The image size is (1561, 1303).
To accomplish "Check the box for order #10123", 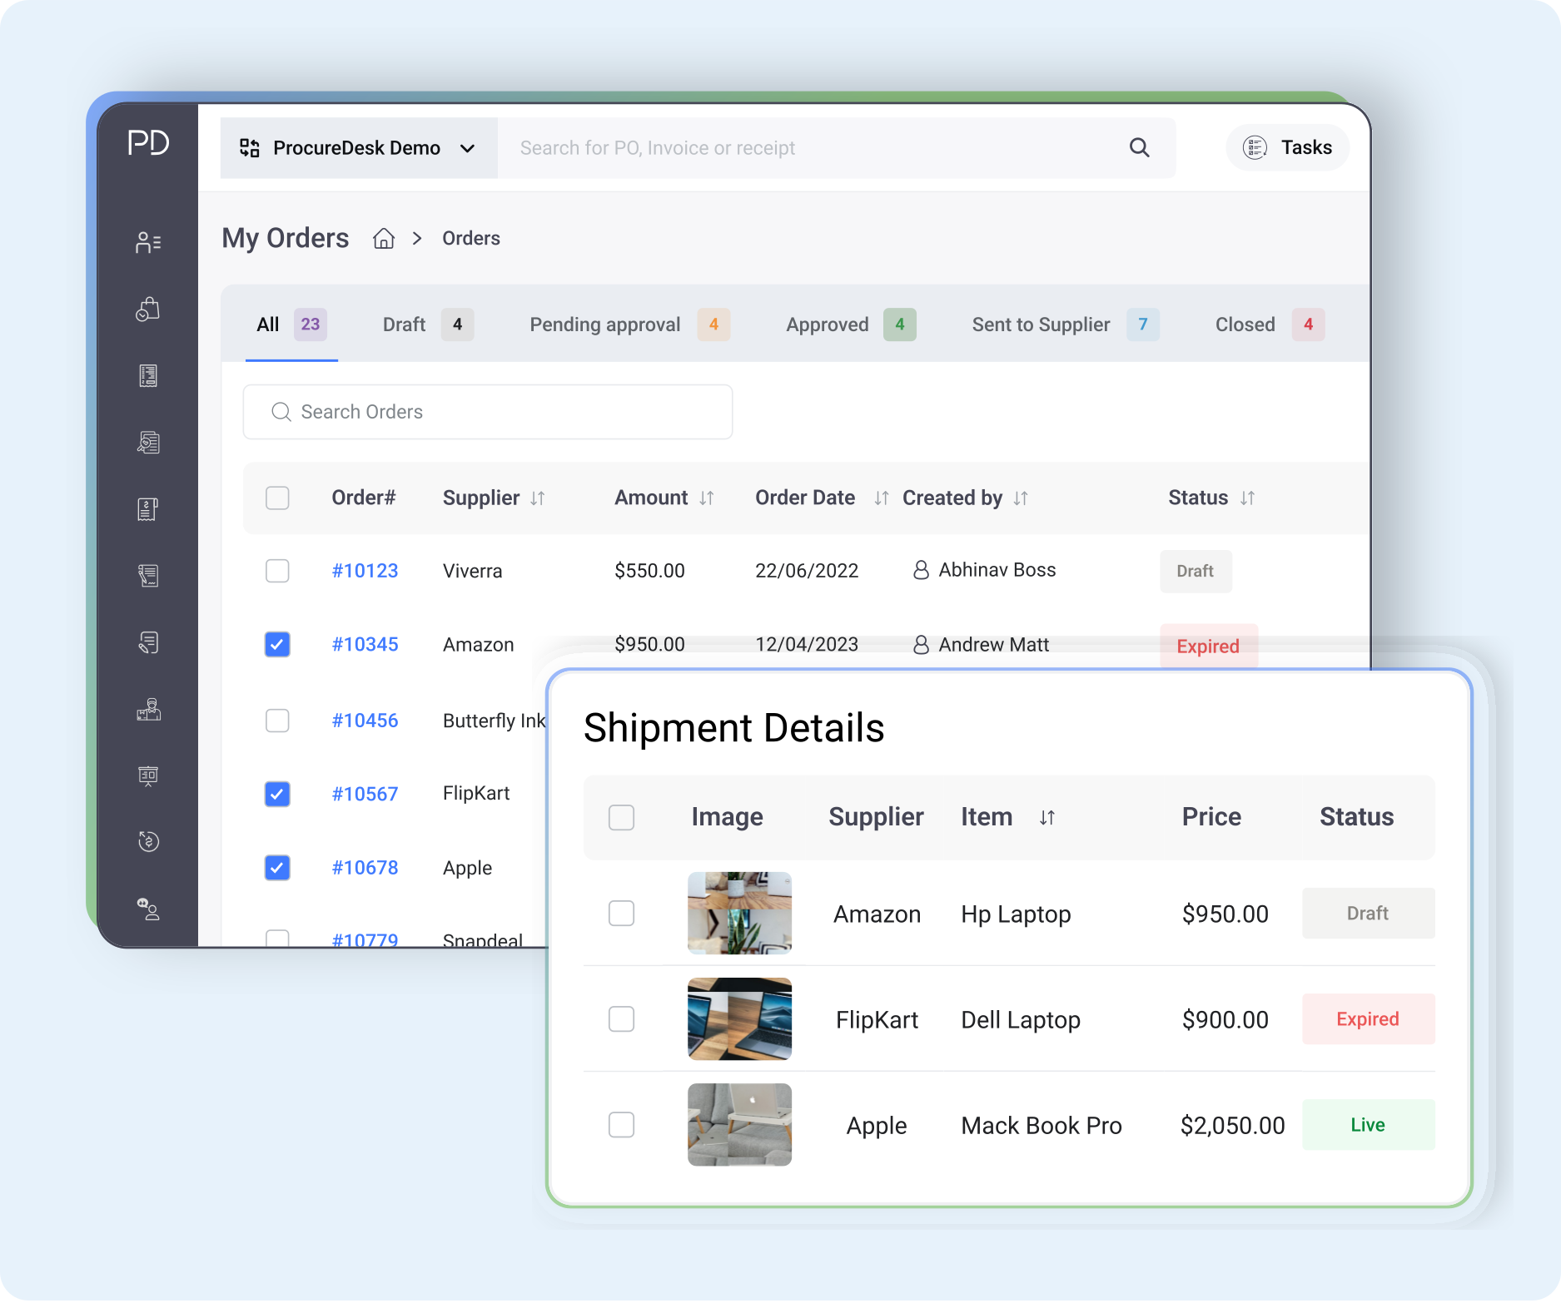I will coord(277,571).
